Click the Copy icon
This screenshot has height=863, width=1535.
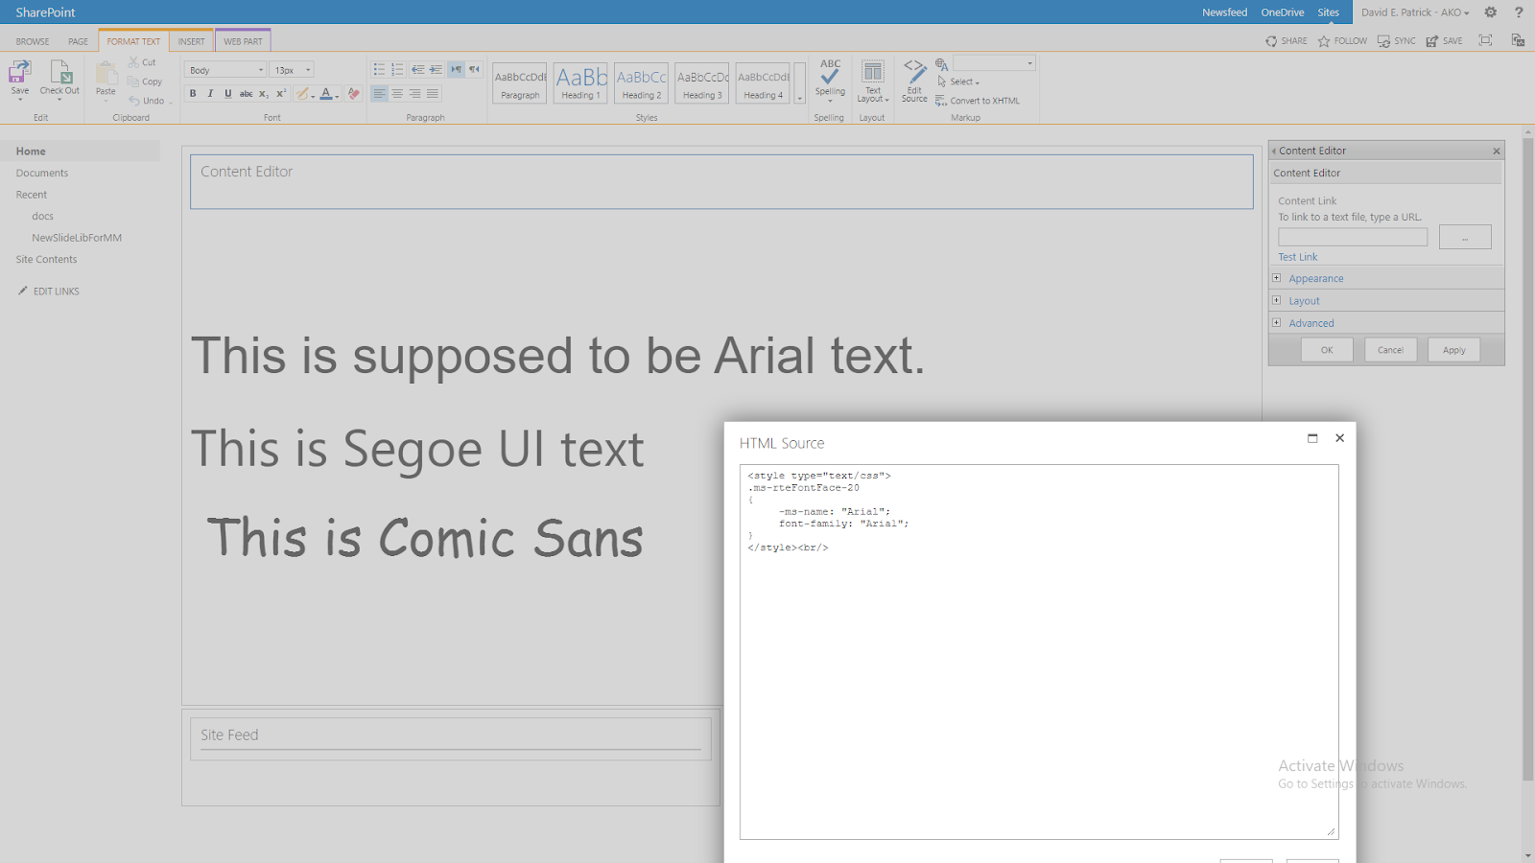click(x=133, y=82)
